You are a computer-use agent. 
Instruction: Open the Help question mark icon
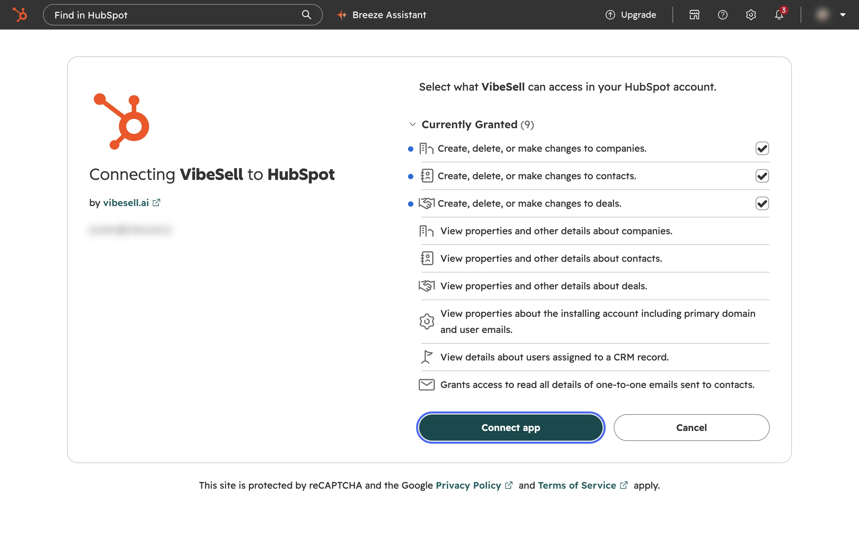722,14
